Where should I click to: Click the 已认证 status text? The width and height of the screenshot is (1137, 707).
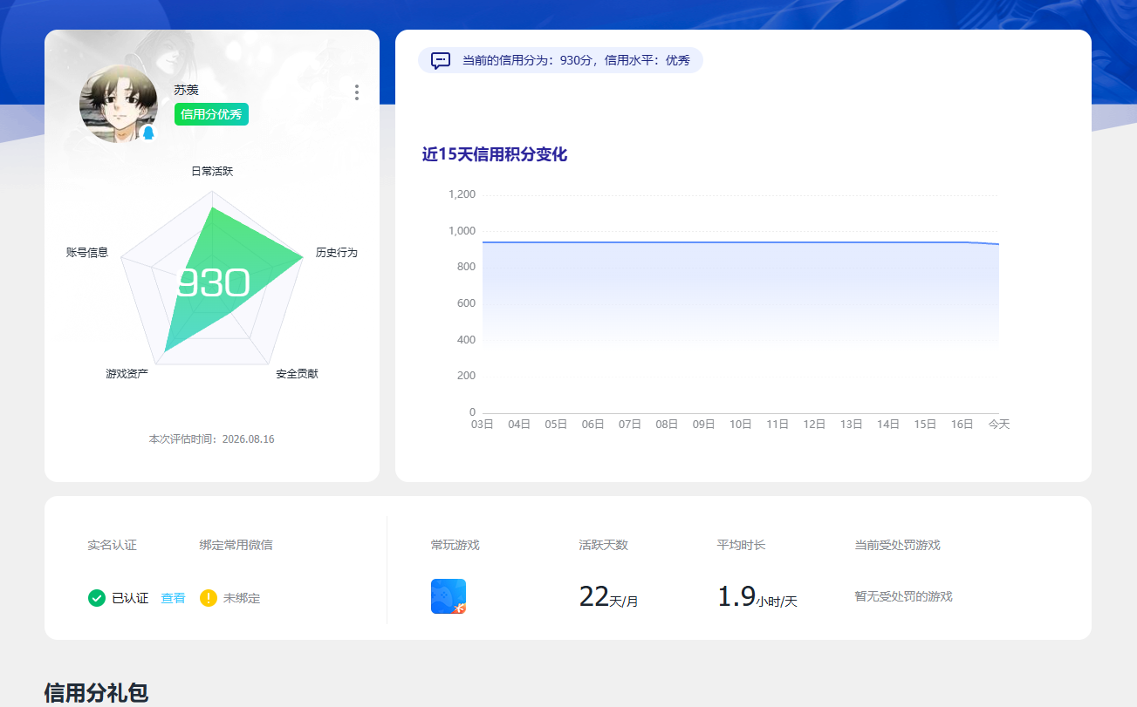[x=130, y=598]
